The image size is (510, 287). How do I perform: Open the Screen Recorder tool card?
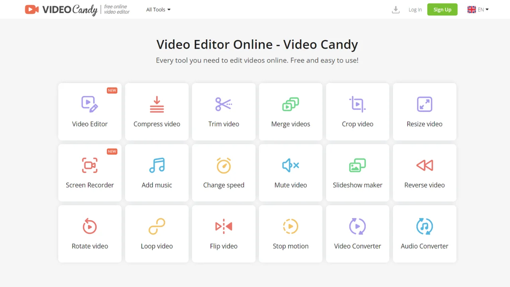point(90,173)
